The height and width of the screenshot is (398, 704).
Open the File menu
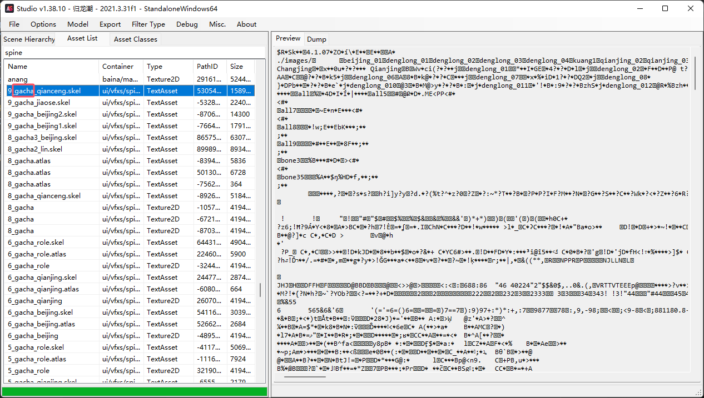pyautogui.click(x=14, y=24)
